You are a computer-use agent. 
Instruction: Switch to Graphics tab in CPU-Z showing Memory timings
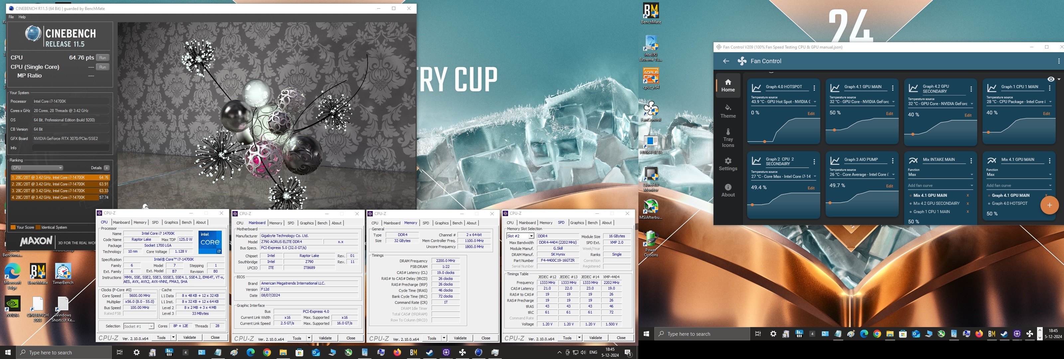tap(442, 223)
